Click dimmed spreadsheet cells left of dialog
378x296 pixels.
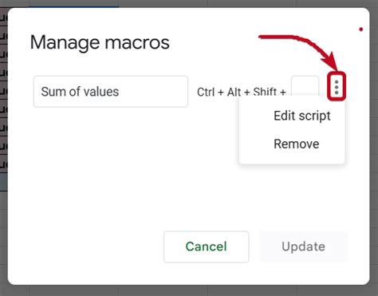tap(4, 90)
